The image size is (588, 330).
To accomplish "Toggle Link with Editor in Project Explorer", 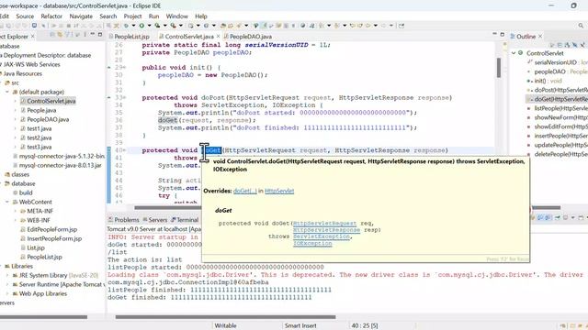I will pos(60,35).
